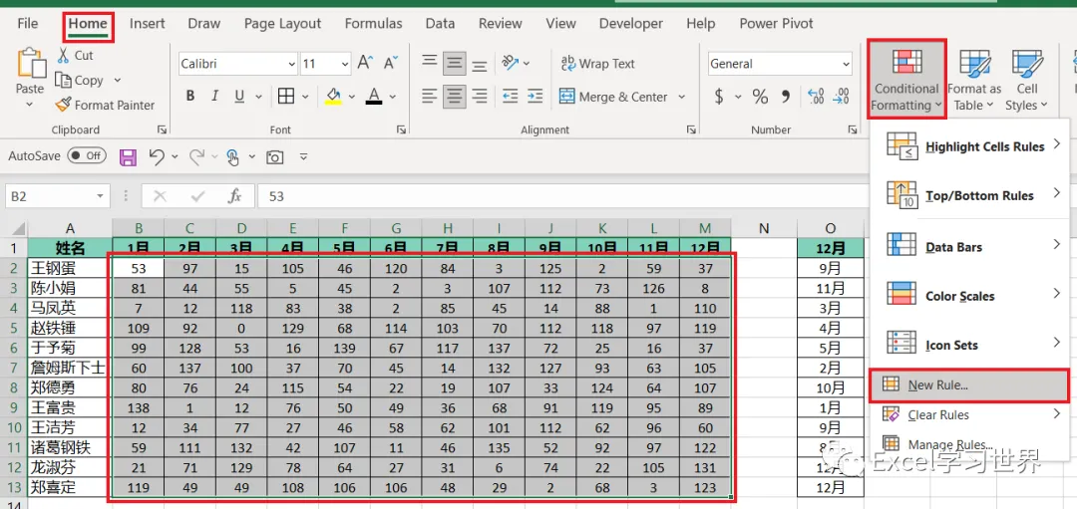Apply Underline formatting
This screenshot has height=509, width=1077.
(239, 96)
